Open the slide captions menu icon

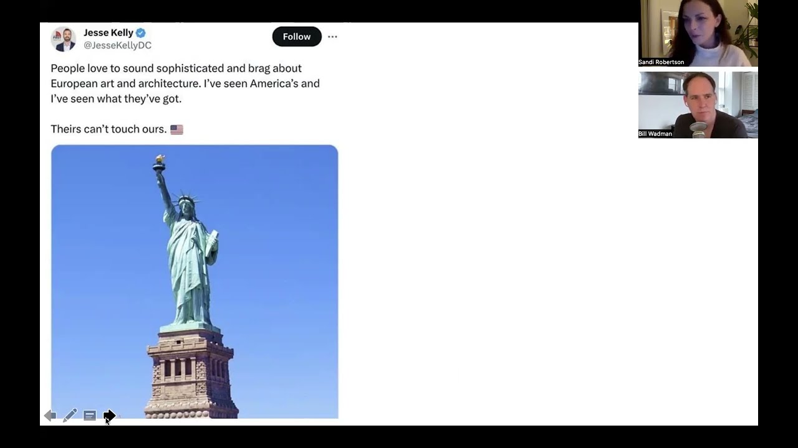[90, 416]
